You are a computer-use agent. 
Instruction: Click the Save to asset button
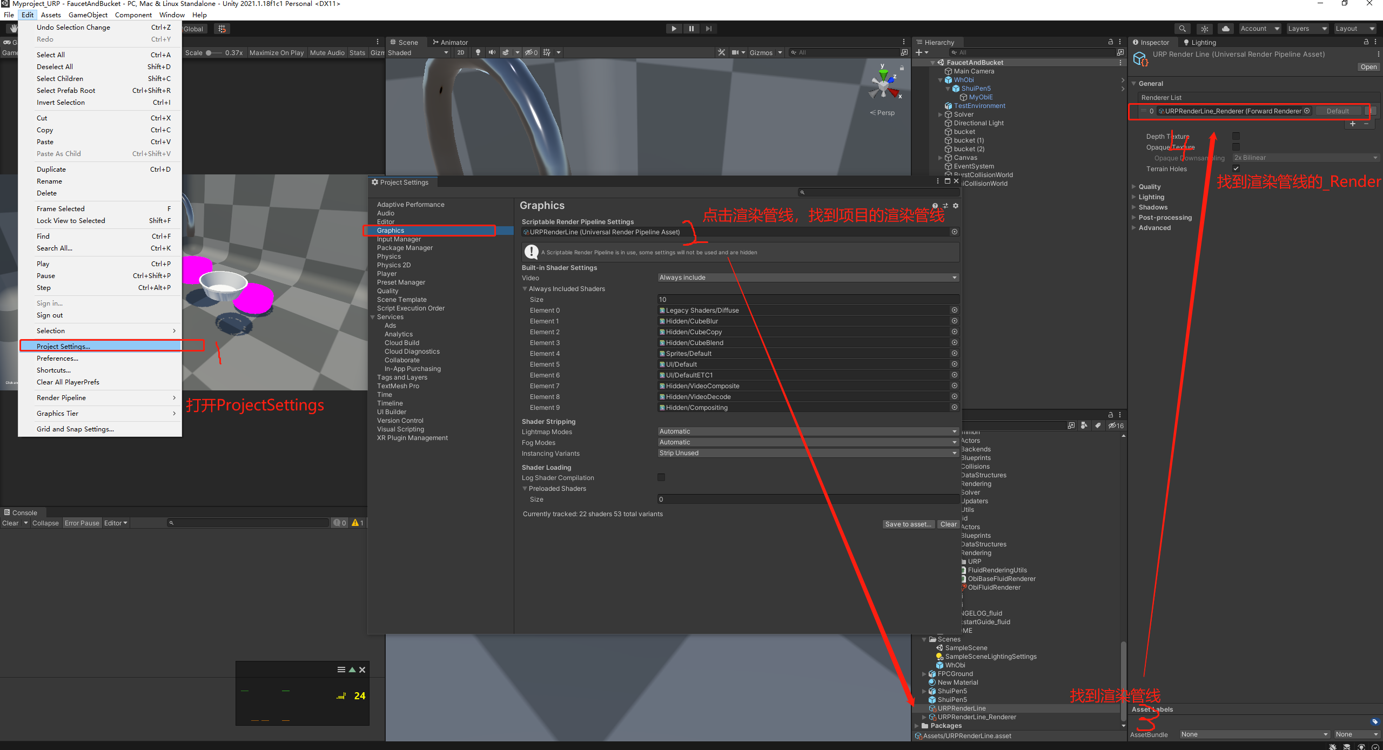point(908,524)
